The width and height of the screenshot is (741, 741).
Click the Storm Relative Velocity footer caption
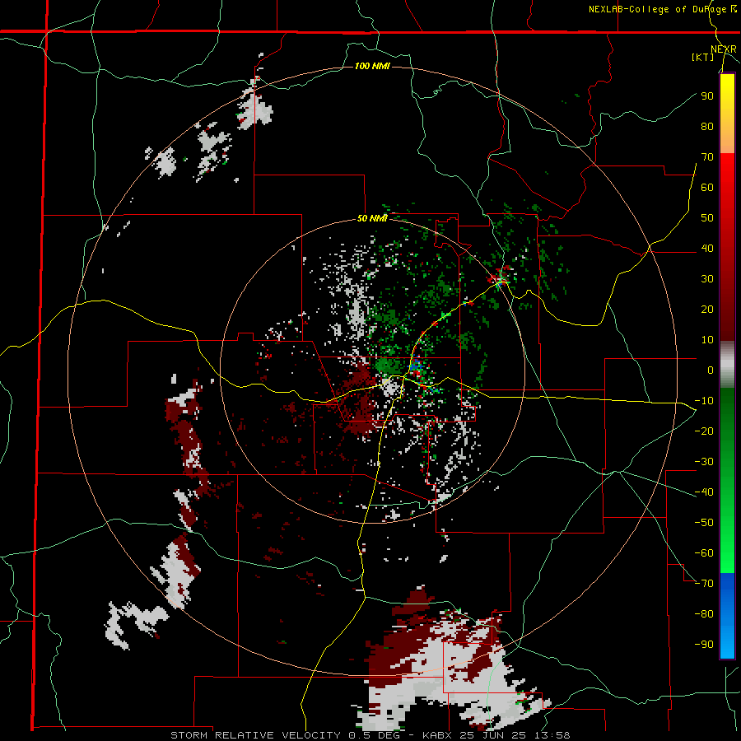(x=370, y=735)
